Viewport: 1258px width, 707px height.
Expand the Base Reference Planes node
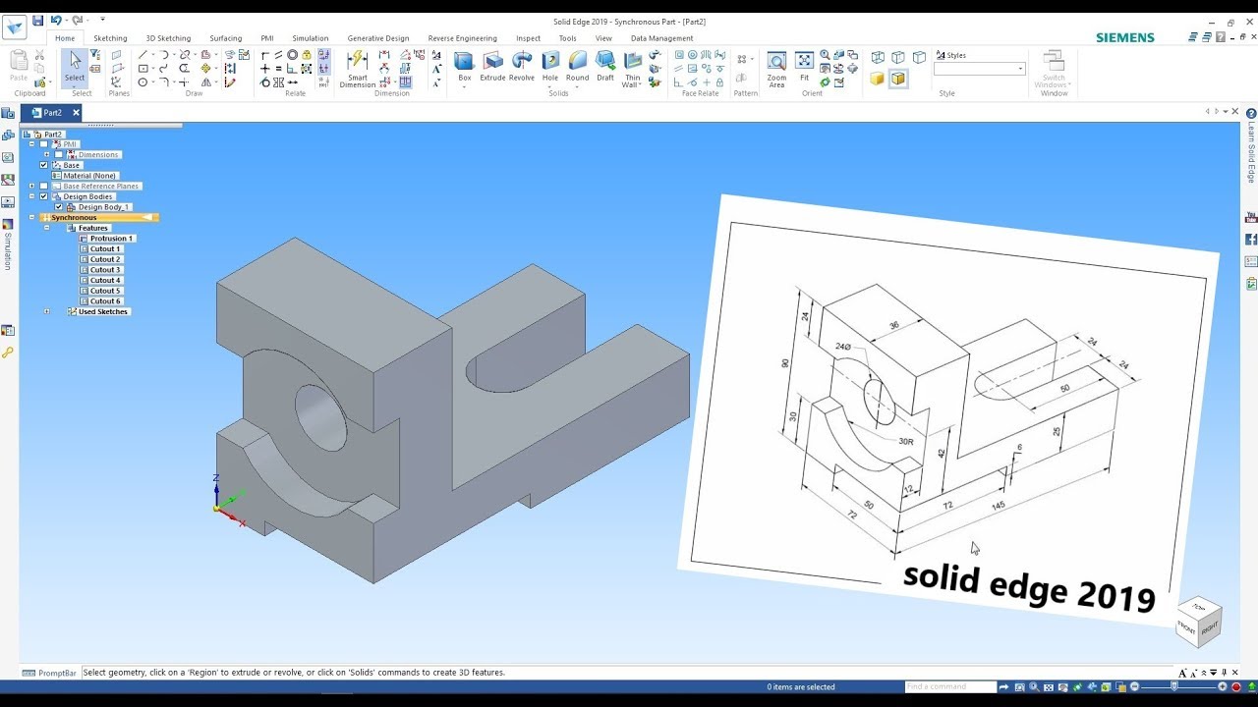click(x=31, y=186)
